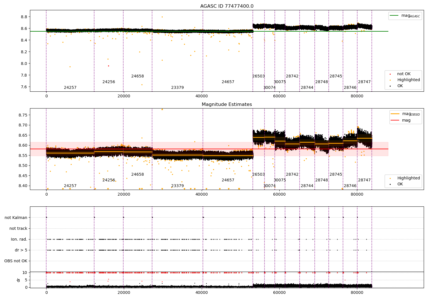428x299 pixels.
Task: Click the 7.6 y-axis tick label in the top plot
Action: coord(24,87)
